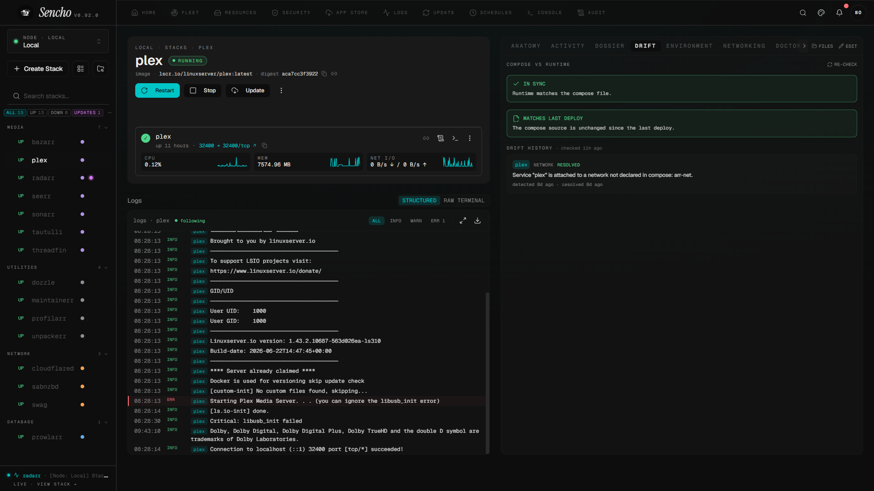Open the Resources nav item
874x491 pixels.
(x=235, y=13)
